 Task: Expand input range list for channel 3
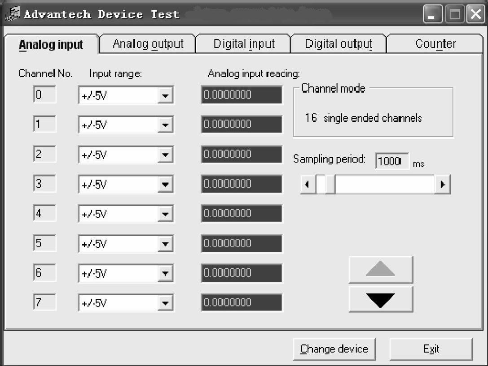pyautogui.click(x=165, y=185)
